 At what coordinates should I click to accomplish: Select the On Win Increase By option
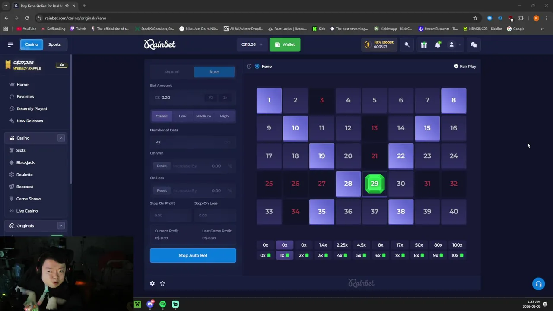pyautogui.click(x=185, y=166)
